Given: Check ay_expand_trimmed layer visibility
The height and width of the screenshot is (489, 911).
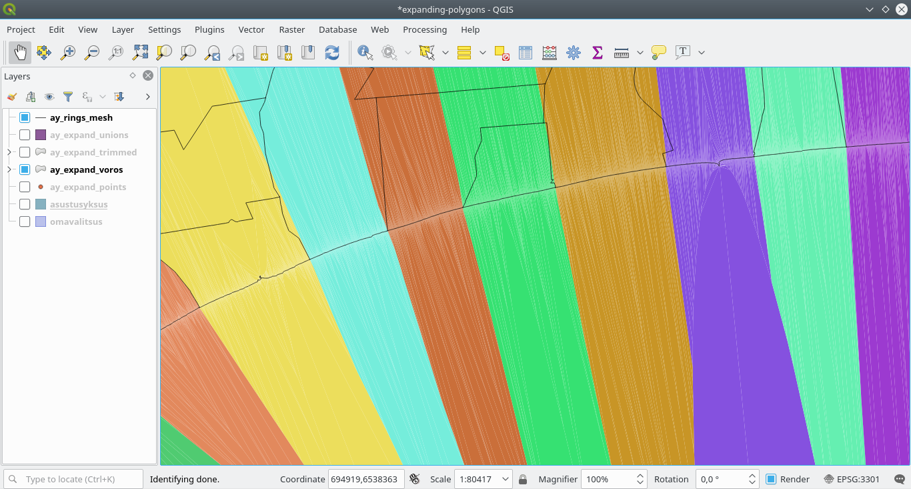Looking at the screenshot, I should click(25, 152).
